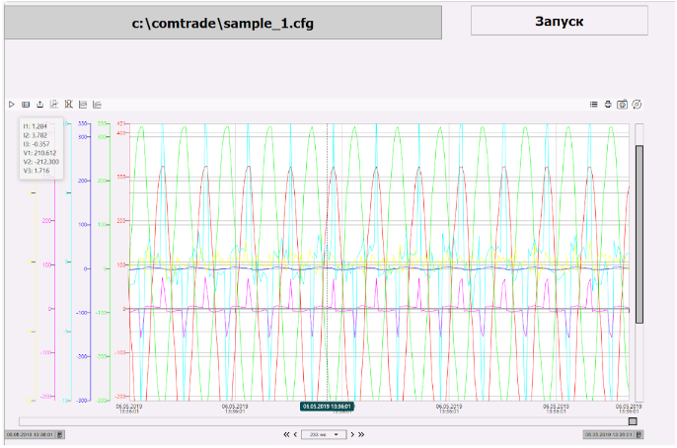Step forward one interval with the single-right arrow

click(349, 434)
